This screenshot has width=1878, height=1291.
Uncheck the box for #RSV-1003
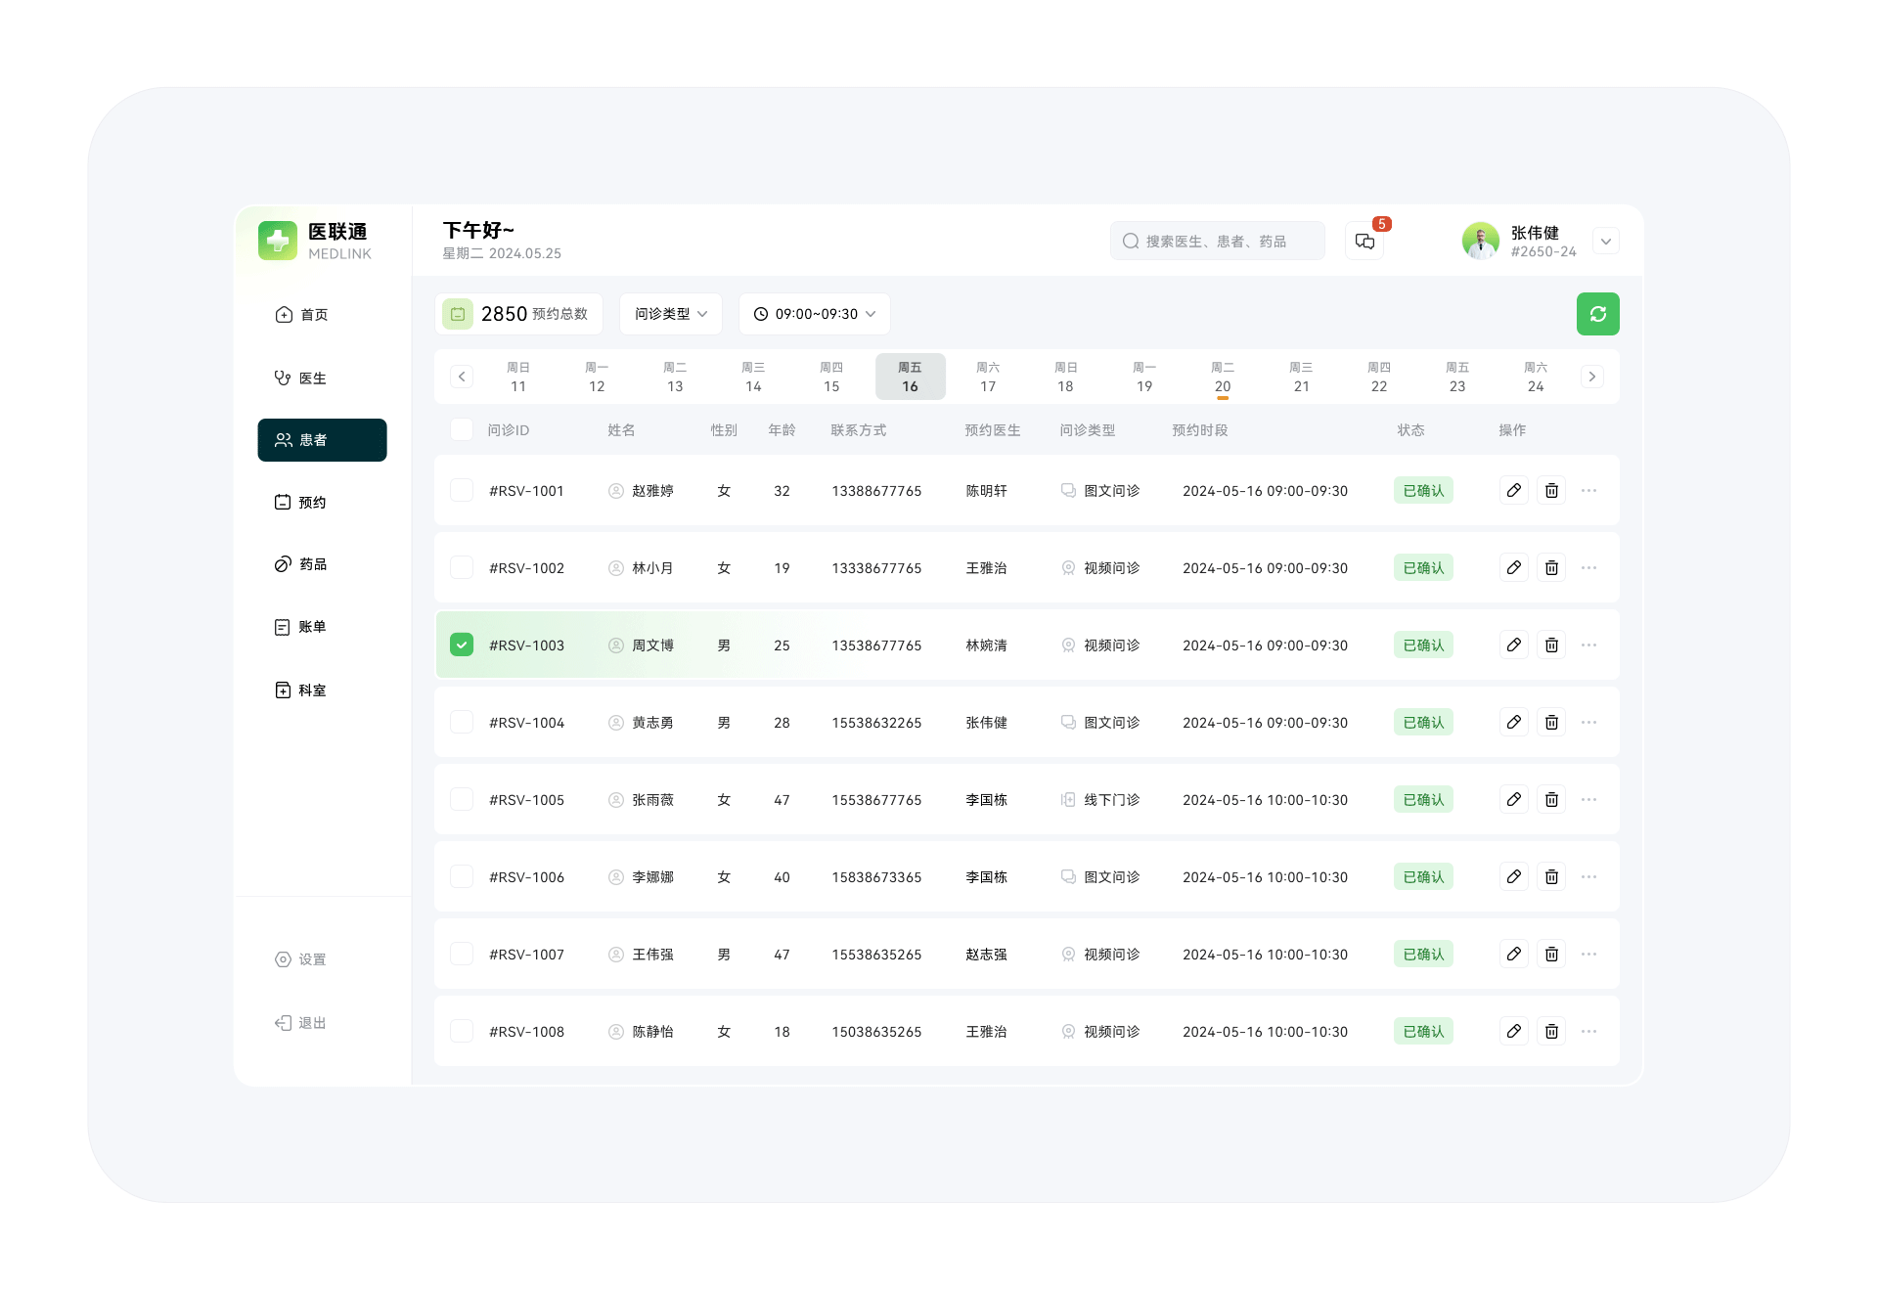(x=462, y=645)
